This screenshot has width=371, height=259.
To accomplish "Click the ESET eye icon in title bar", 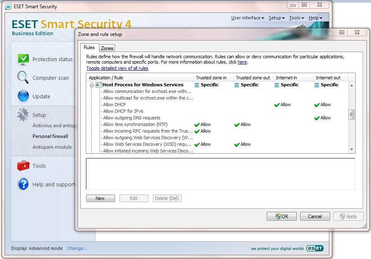I will point(8,7).
